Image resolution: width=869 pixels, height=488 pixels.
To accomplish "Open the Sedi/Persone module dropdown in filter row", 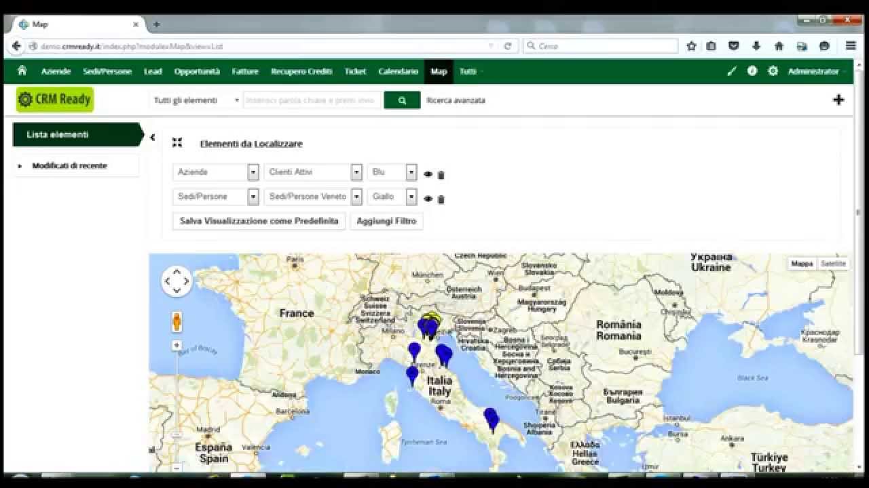I will [x=216, y=197].
